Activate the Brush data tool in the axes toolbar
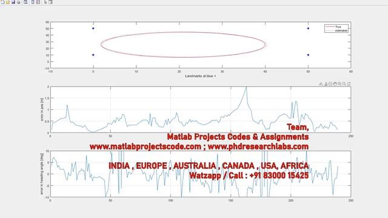Image resolution: width=388 pixels, height=218 pixels. click(326, 84)
